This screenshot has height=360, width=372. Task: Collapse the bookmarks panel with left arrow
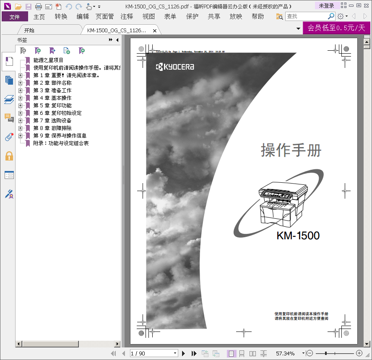coord(117,40)
